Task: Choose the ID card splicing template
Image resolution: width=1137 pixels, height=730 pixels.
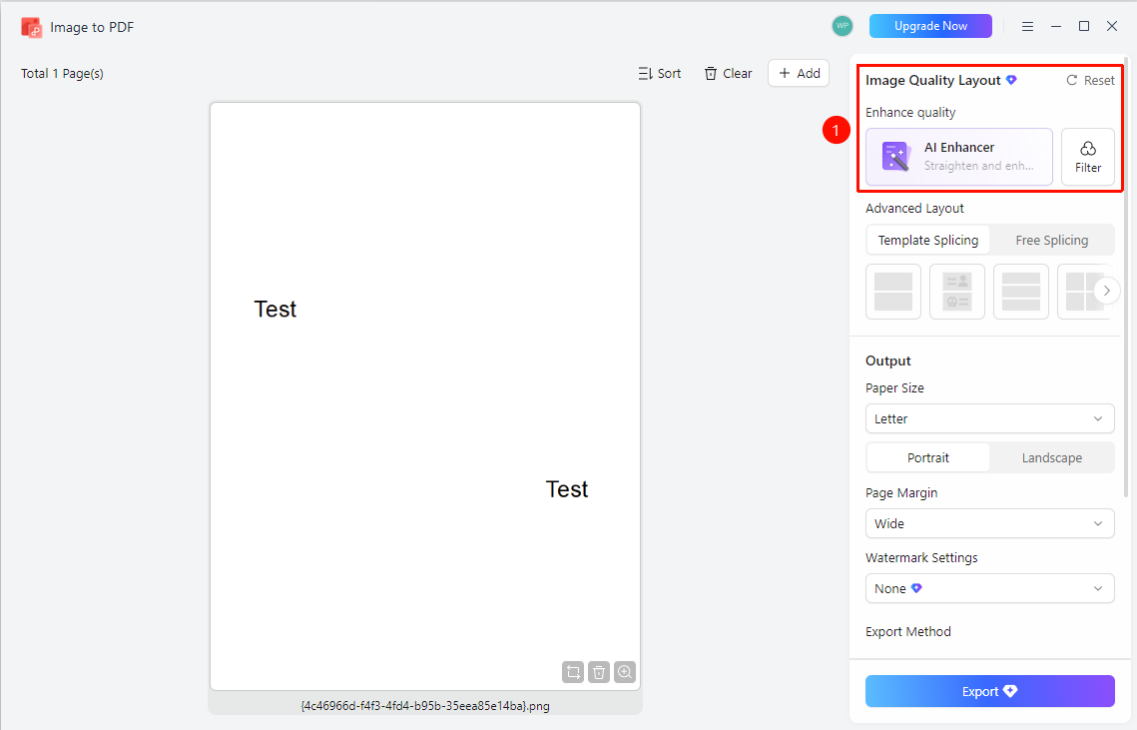Action: click(957, 292)
